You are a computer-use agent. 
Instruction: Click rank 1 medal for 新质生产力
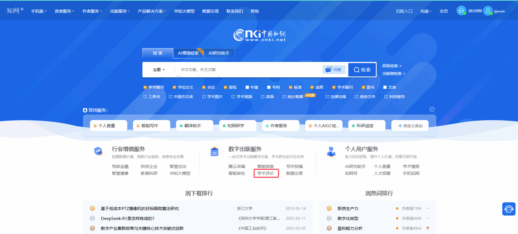tap(329, 208)
